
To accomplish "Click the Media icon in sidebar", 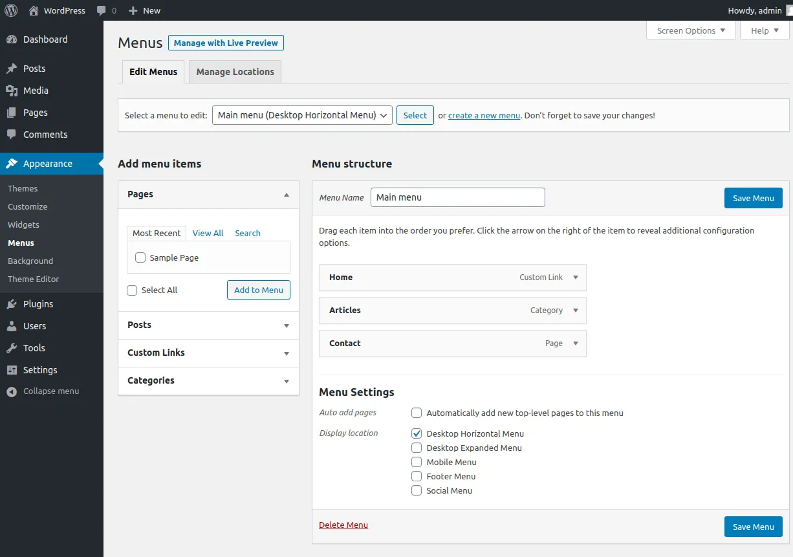I will coord(12,91).
